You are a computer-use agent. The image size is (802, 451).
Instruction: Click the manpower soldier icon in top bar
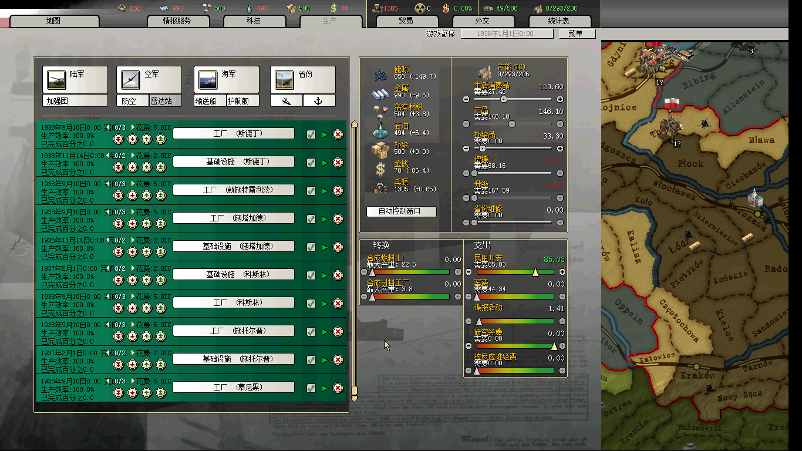pos(378,8)
